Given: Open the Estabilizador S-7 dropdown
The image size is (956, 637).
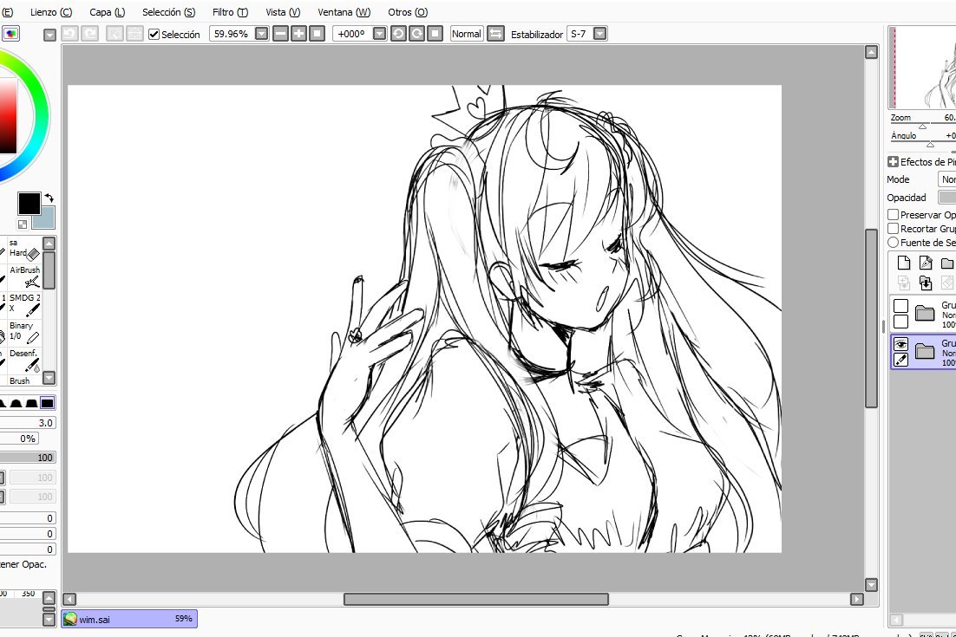Looking at the screenshot, I should pyautogui.click(x=600, y=34).
